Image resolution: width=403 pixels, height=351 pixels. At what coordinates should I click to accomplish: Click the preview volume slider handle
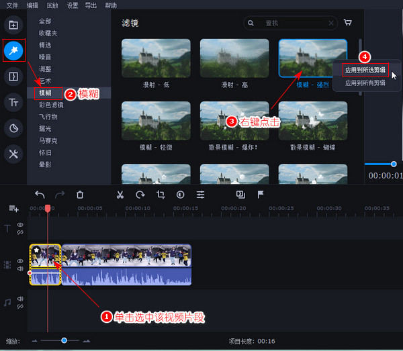[394, 164]
